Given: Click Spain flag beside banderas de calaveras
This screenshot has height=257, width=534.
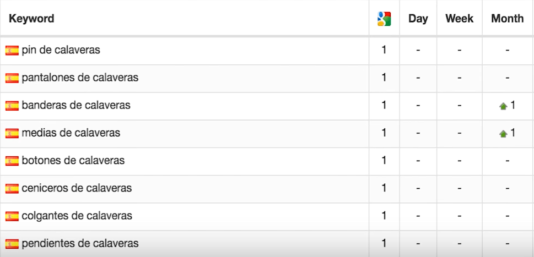Looking at the screenshot, I should tap(12, 106).
